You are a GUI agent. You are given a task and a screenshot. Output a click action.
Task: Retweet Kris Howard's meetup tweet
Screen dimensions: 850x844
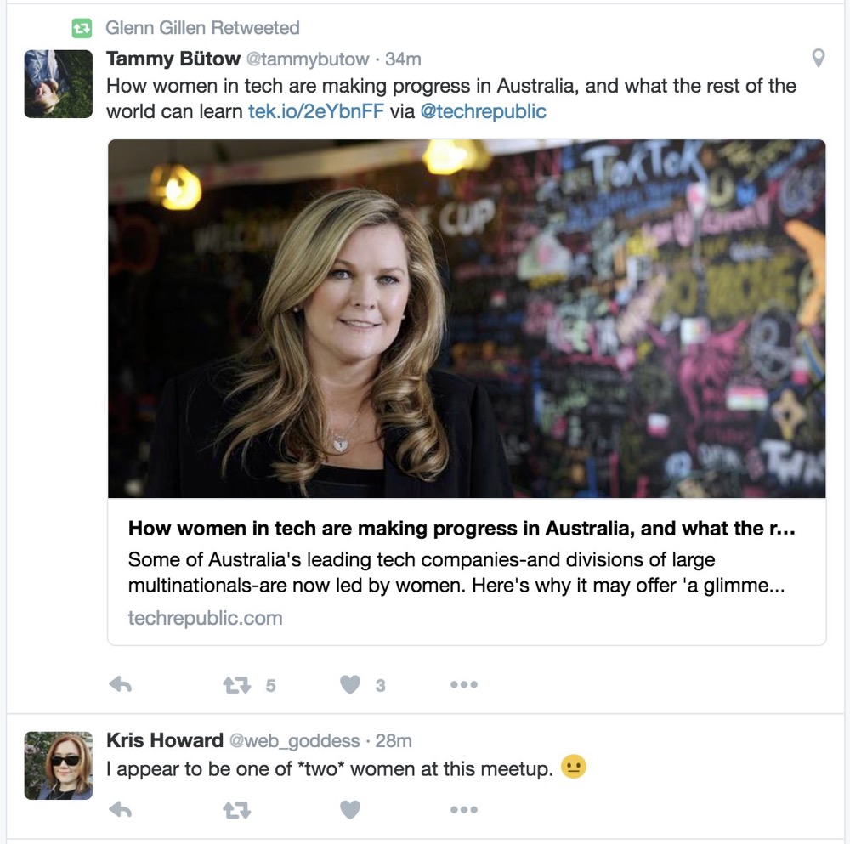click(237, 810)
